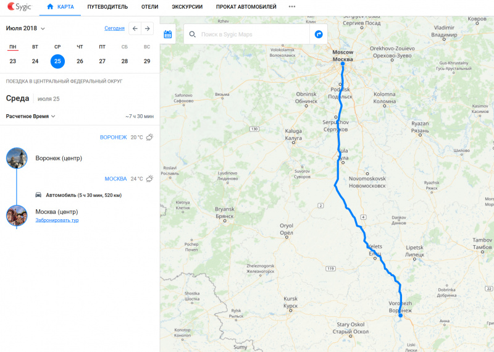This screenshot has height=352, width=494.
Task: Click the Сегодня link
Action: pos(114,28)
